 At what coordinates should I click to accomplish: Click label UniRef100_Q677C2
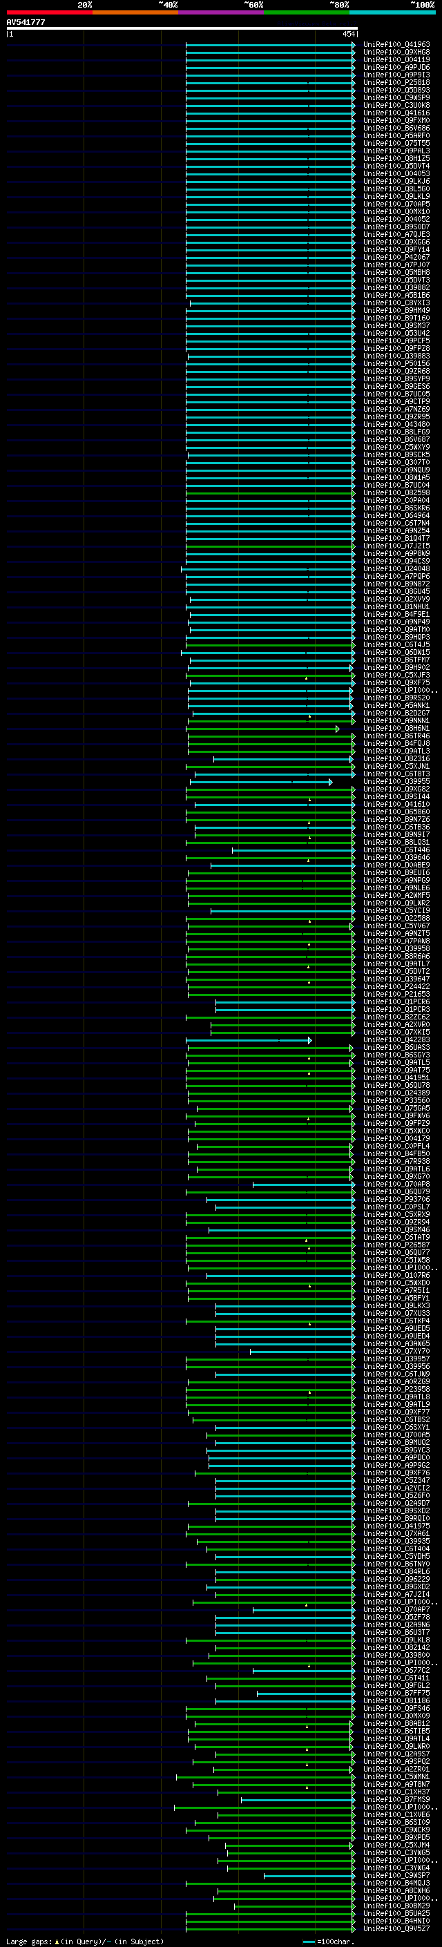[396, 1669]
